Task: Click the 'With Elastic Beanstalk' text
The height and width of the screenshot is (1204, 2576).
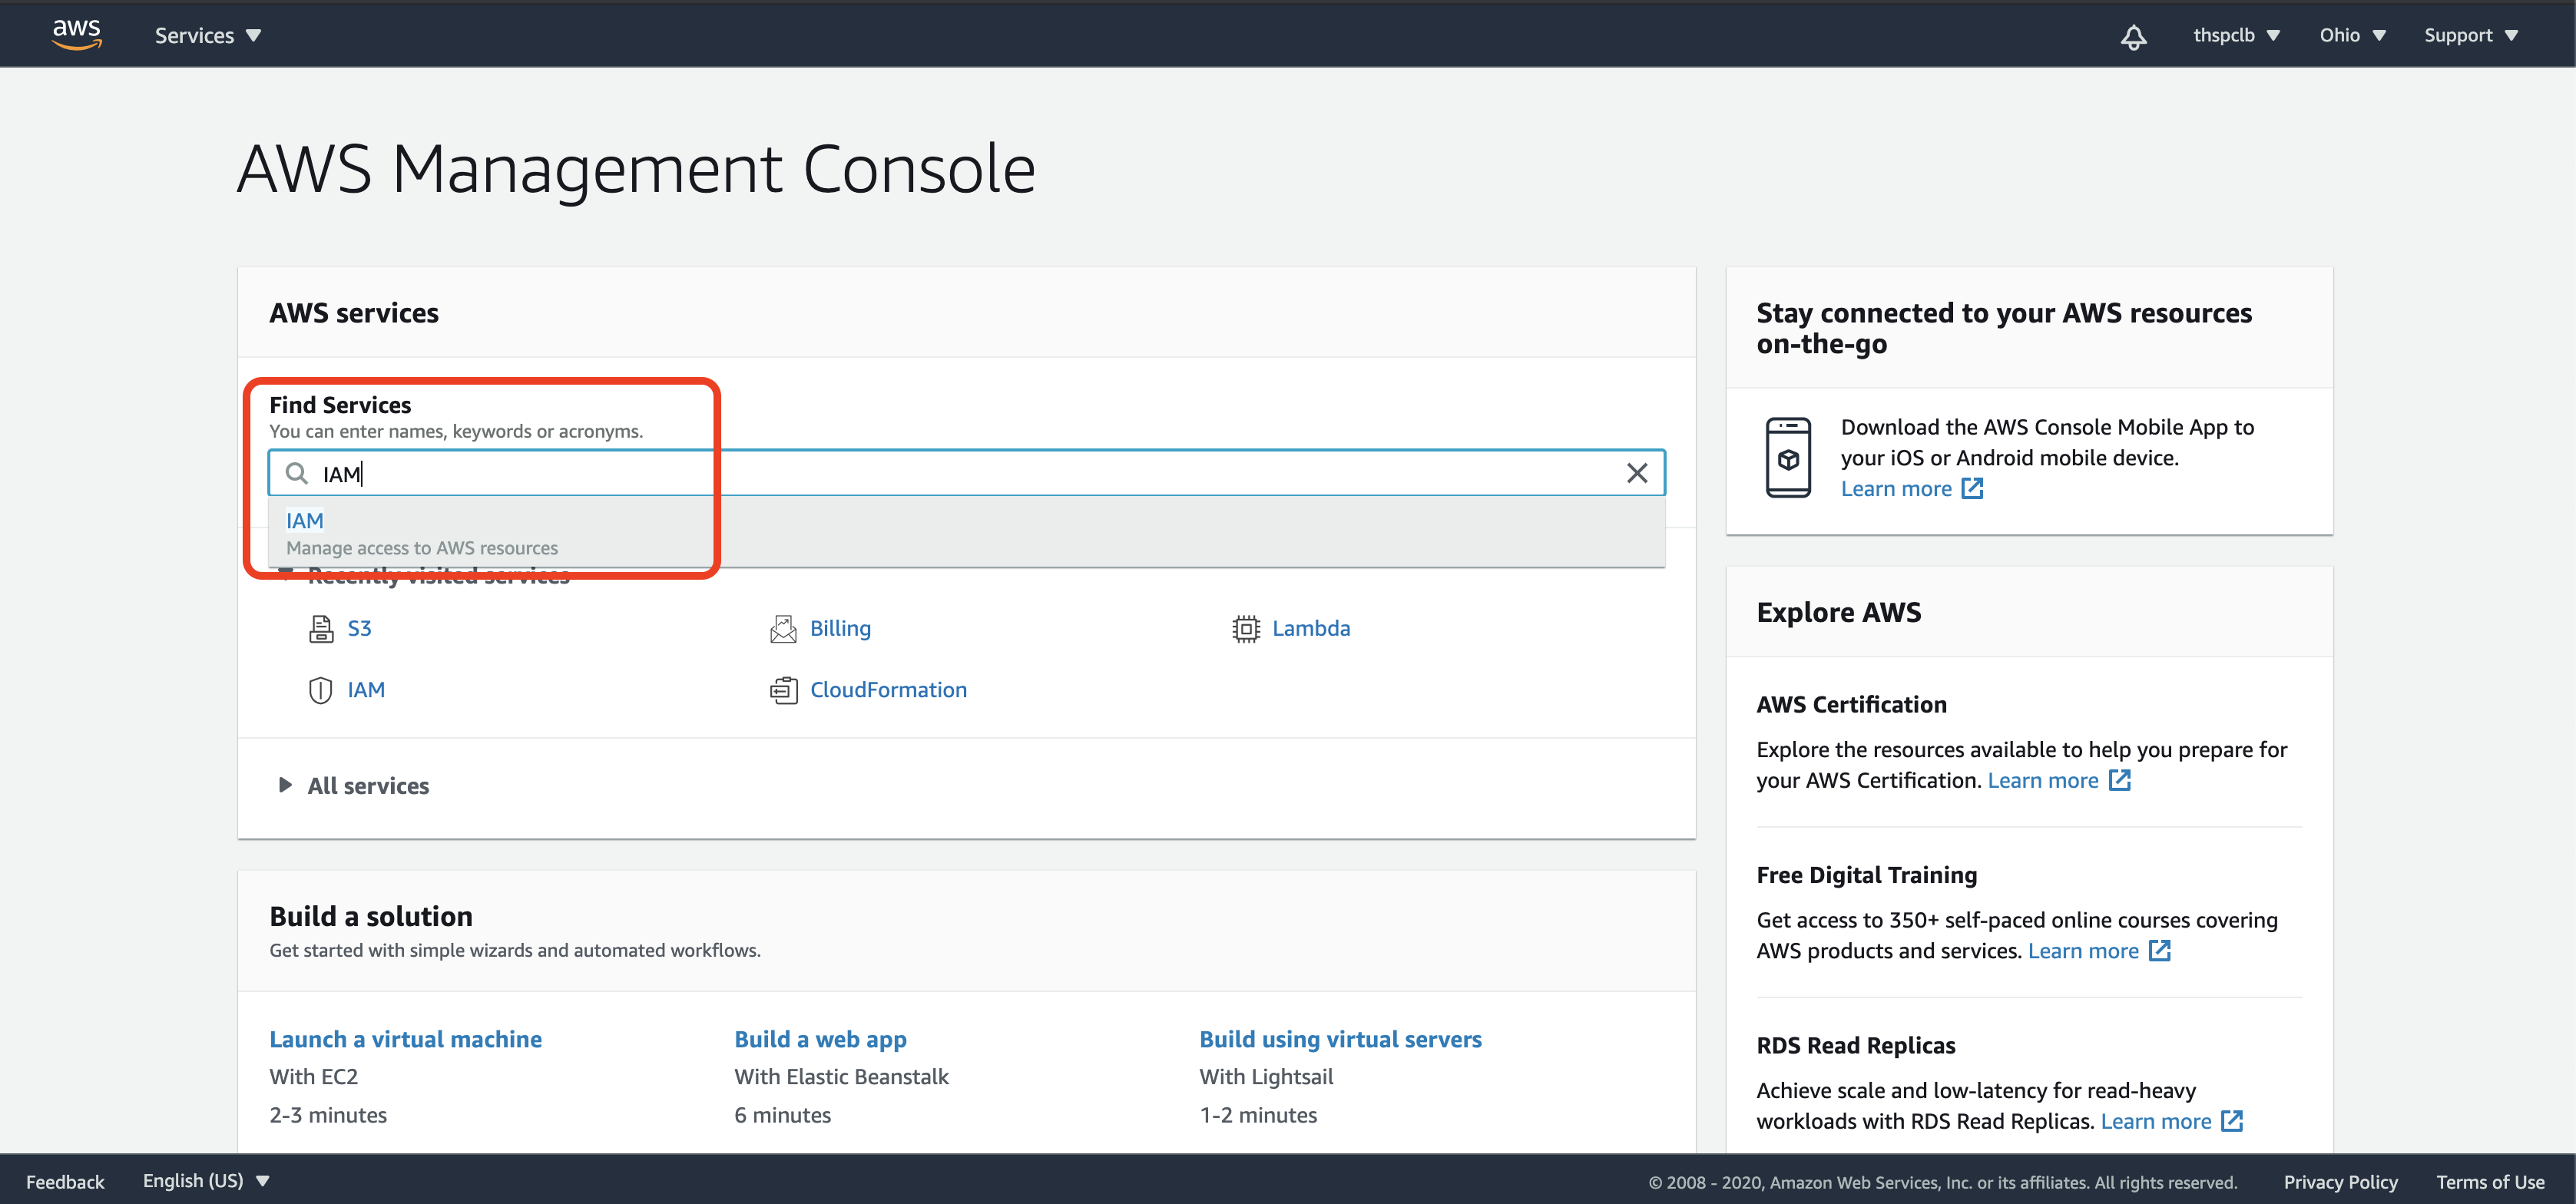Action: (841, 1077)
